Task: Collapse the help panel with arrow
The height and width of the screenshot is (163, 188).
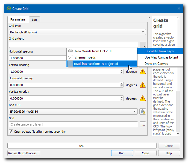Action: [x=149, y=18]
